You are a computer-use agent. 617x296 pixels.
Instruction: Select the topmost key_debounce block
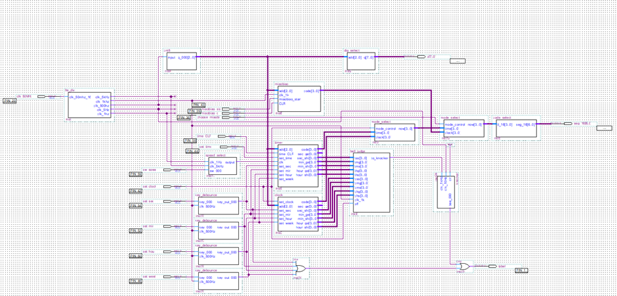pos(217,207)
